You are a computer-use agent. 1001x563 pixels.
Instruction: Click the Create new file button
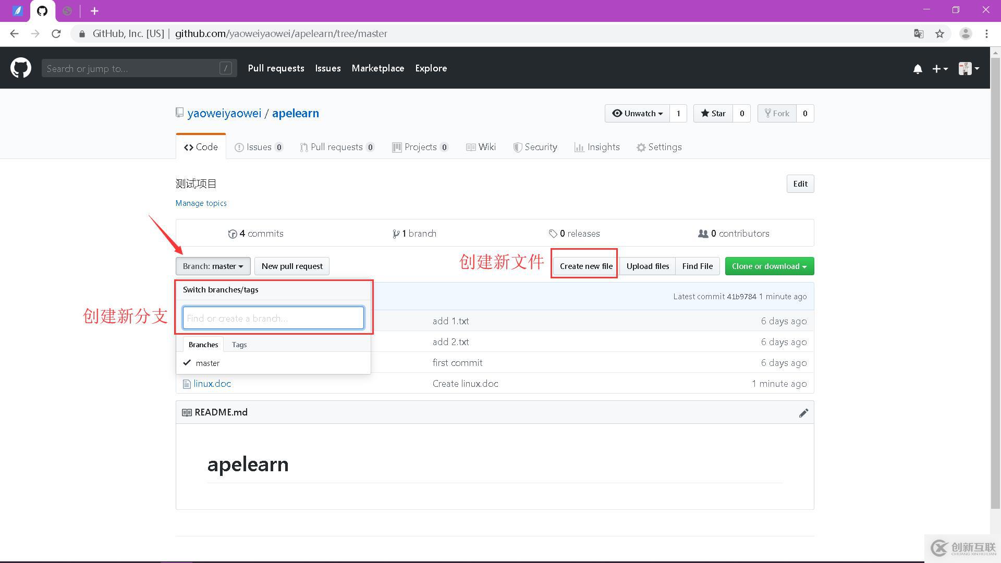[x=586, y=266]
